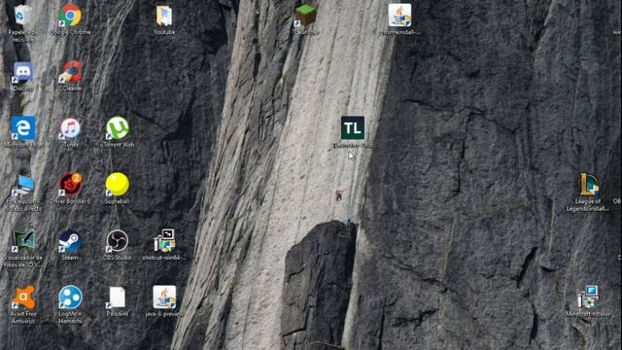This screenshot has height=350, width=622.
Task: Select the League of Legends installer icon
Action: pos(588,185)
